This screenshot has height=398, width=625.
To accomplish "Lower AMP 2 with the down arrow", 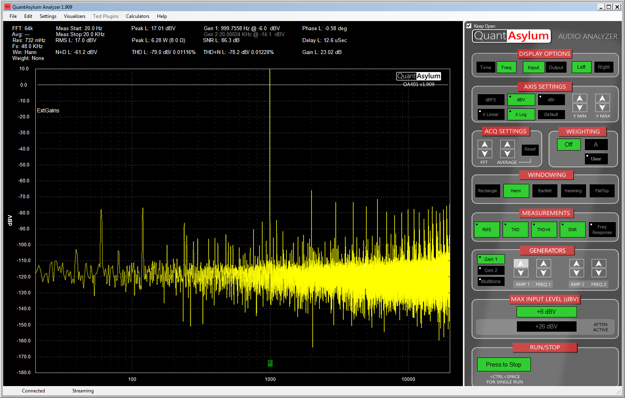I will (x=577, y=273).
